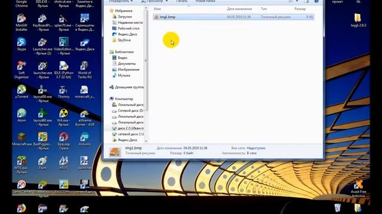Screen dimensions: 382x214
Task: Open the MinGW Installer desktop shortcut
Action: tap(21, 23)
